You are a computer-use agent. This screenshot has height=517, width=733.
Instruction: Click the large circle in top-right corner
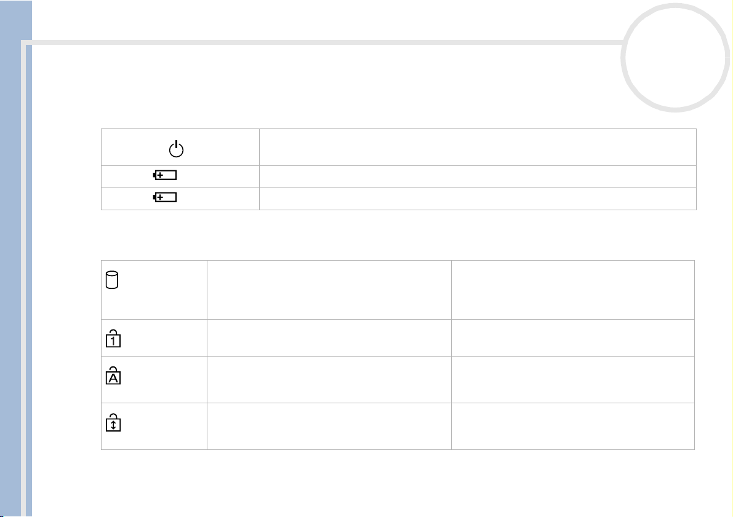click(675, 57)
